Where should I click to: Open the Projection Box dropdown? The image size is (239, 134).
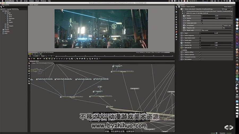(228, 28)
